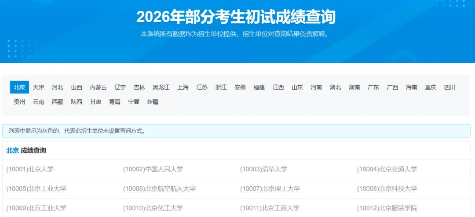Switch to the 新疆 tab
Screen dimensions: 475x217
coord(153,102)
